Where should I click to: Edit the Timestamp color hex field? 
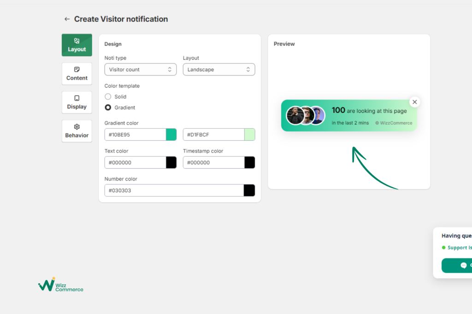(214, 162)
